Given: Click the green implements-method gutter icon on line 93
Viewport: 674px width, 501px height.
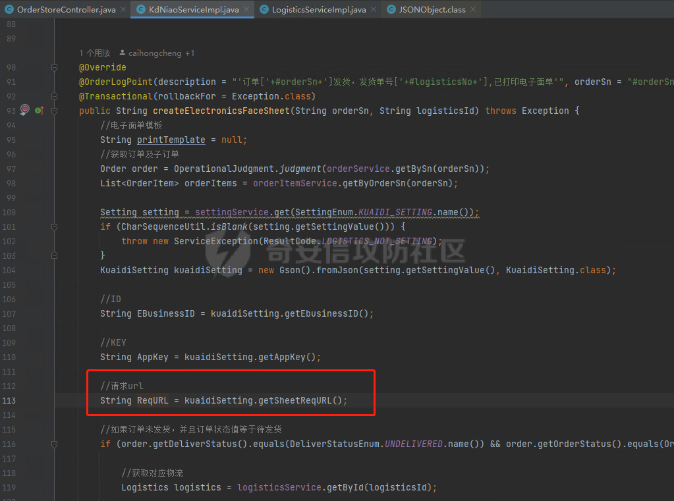Looking at the screenshot, I should pos(38,111).
